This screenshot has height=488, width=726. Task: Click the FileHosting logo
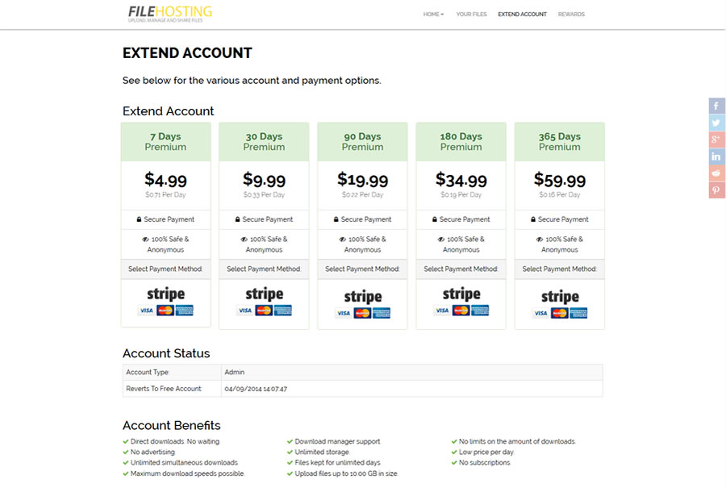[170, 14]
